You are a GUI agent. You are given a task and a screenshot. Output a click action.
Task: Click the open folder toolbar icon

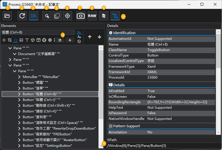[x=7, y=16]
